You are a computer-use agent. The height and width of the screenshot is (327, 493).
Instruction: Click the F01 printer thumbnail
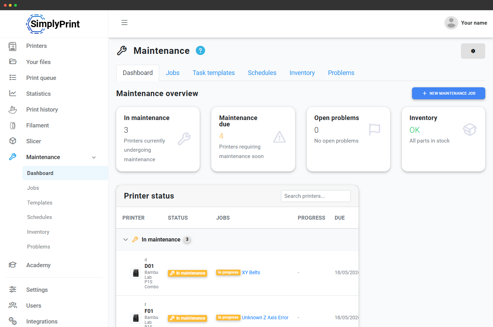(136, 318)
